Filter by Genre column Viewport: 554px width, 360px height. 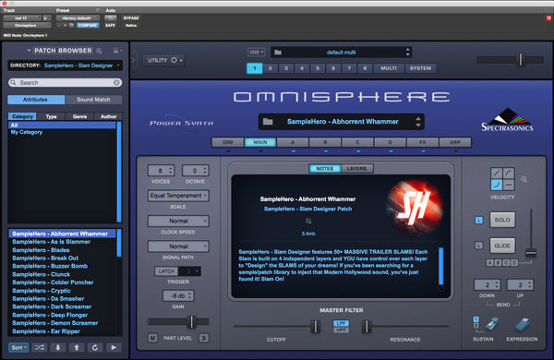click(x=79, y=116)
